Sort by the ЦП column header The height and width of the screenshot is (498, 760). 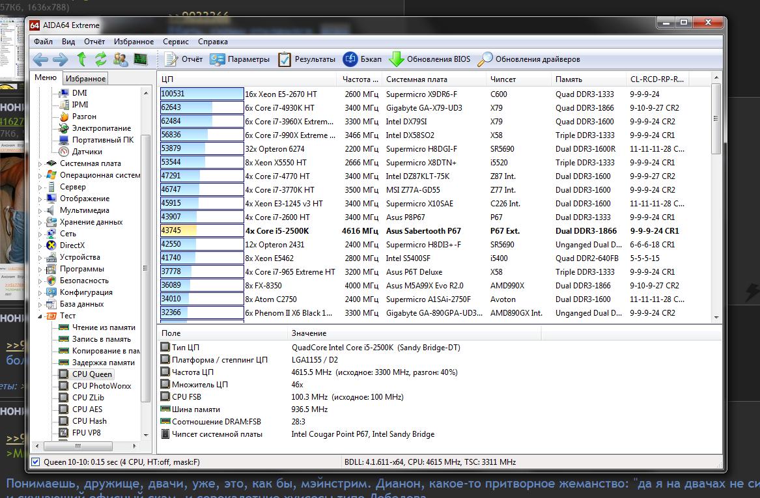(247, 79)
